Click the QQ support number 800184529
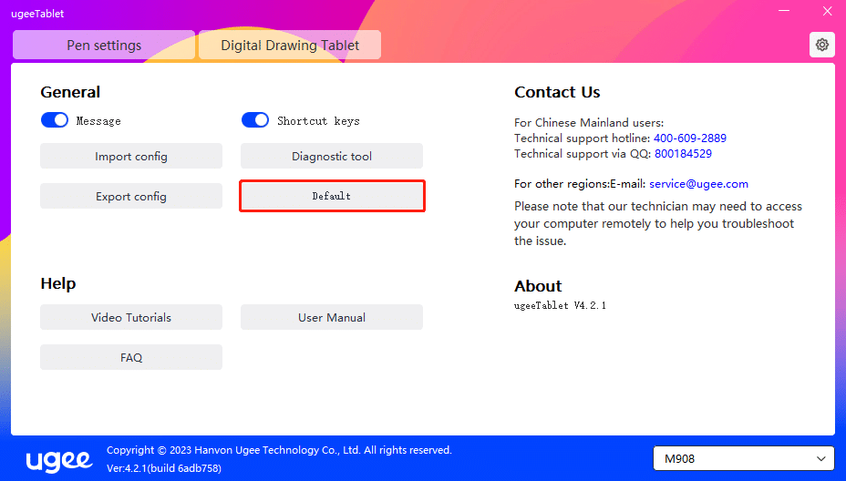846x481 pixels. pos(683,154)
